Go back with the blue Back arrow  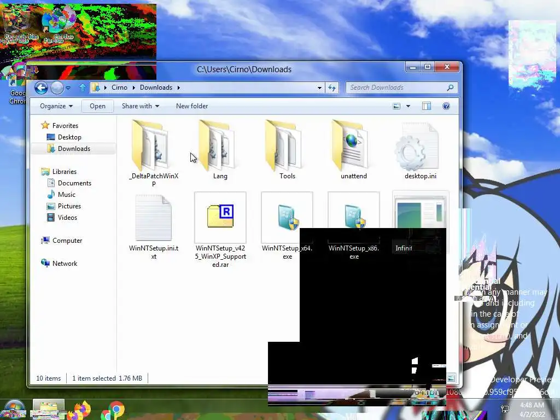tap(41, 87)
